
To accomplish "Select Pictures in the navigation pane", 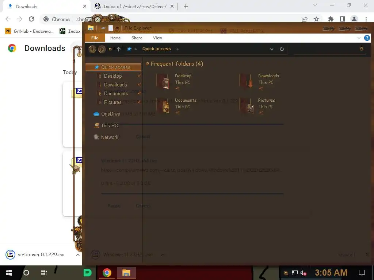I will tap(112, 102).
